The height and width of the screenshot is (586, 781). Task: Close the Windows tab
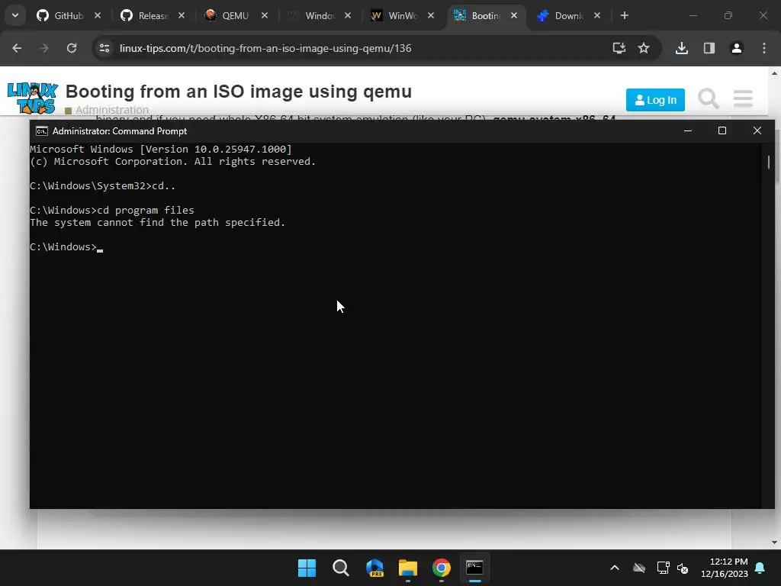click(x=348, y=15)
